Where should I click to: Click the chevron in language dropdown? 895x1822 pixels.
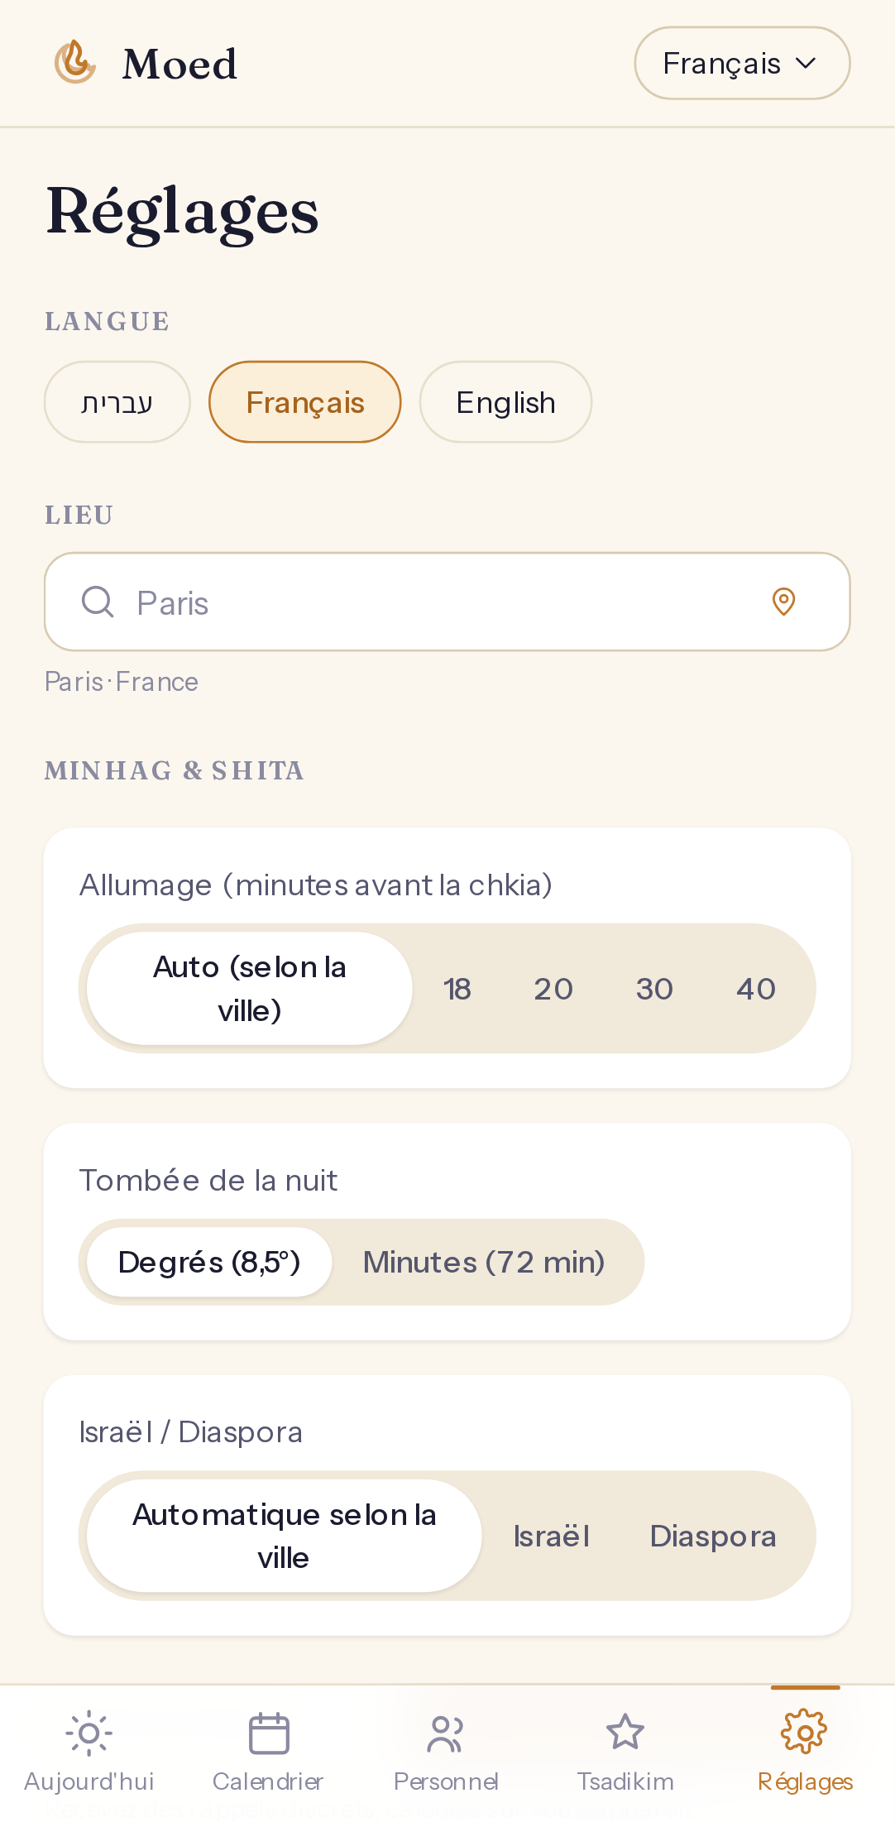tap(806, 63)
